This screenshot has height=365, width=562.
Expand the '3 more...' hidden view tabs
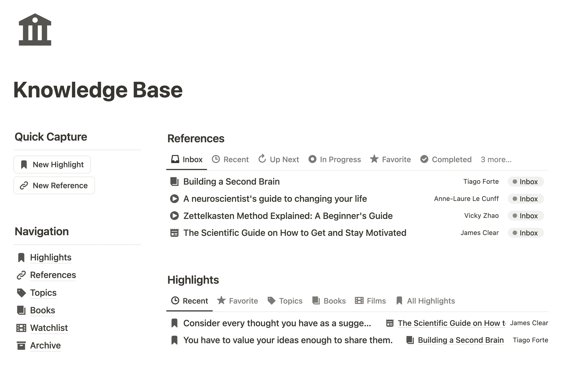click(x=496, y=159)
